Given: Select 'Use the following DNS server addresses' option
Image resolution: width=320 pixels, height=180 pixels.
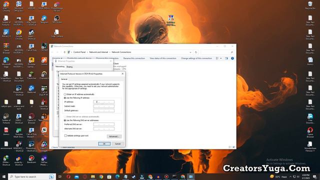Looking at the screenshot, I should [65, 120].
